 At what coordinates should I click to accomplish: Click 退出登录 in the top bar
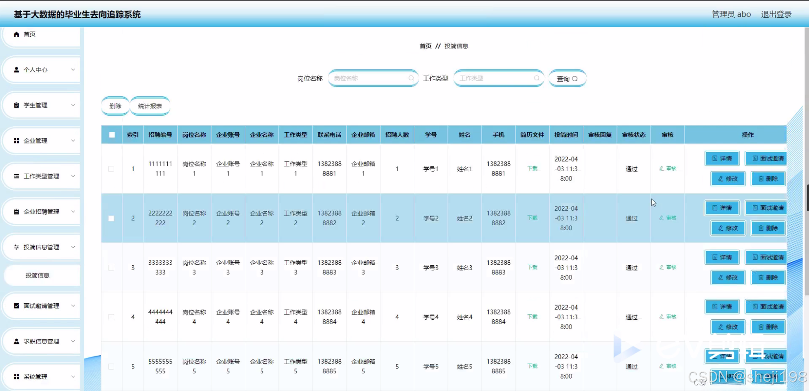(776, 14)
